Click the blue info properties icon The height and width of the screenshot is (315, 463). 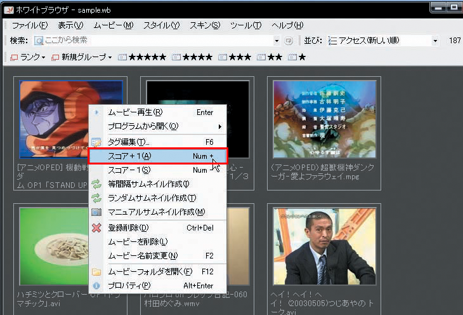click(96, 286)
